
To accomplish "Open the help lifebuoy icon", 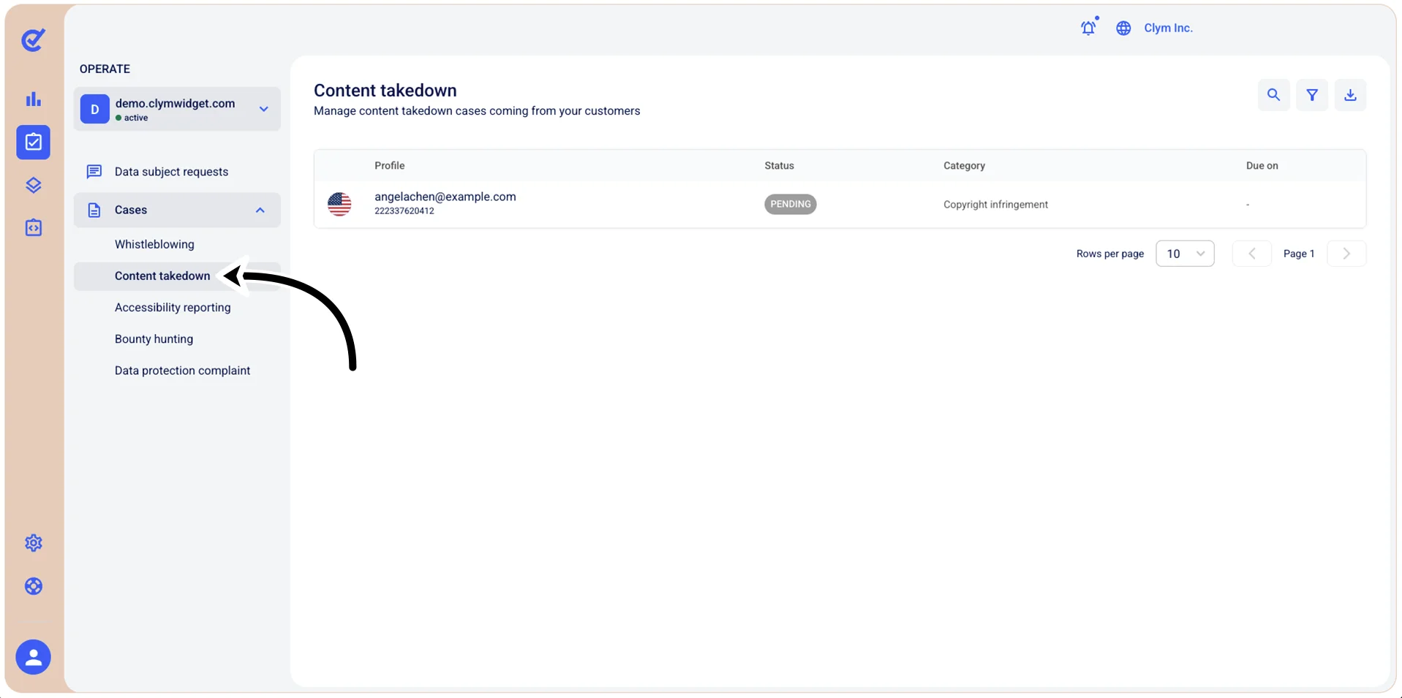I will 34,586.
